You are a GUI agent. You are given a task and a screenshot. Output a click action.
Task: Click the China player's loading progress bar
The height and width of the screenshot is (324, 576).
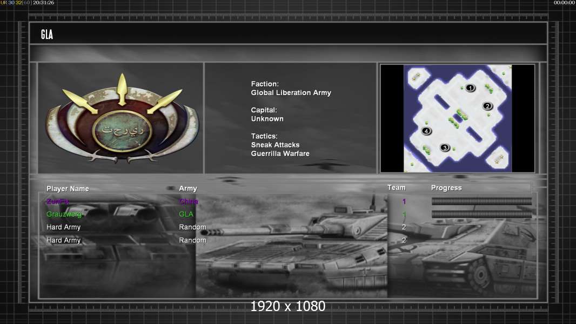click(481, 201)
